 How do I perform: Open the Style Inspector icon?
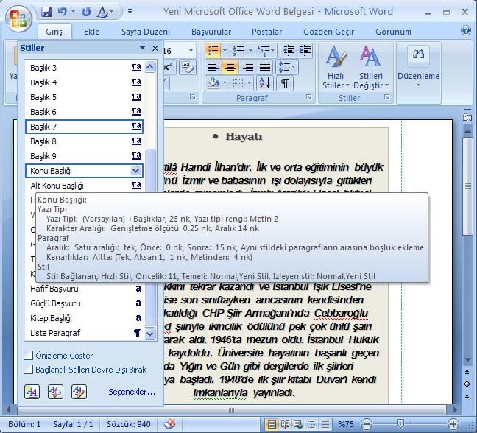point(56,392)
